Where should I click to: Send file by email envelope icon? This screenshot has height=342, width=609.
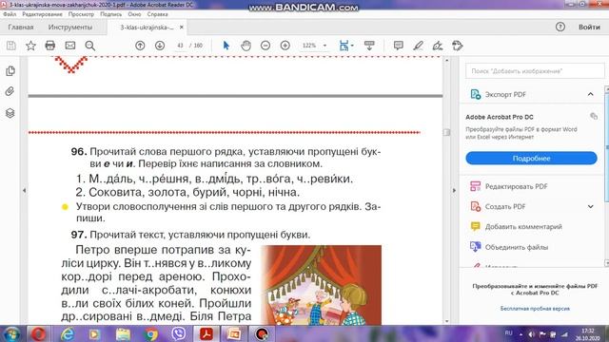(x=69, y=46)
